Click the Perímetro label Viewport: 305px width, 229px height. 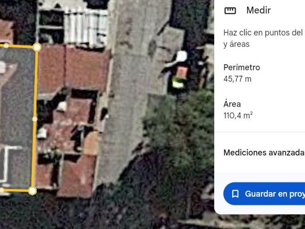click(242, 67)
